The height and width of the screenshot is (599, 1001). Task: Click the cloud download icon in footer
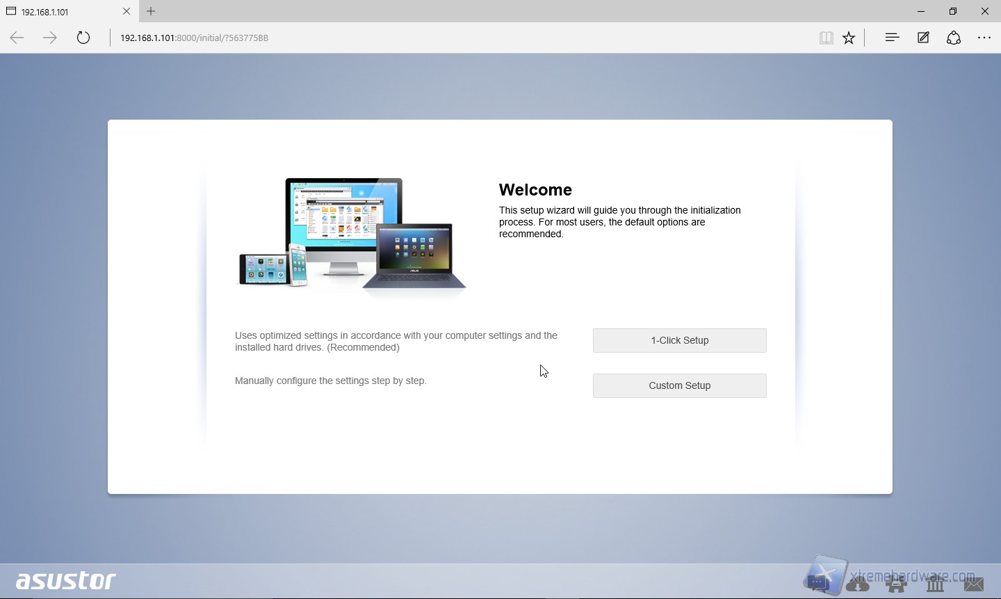[x=858, y=584]
